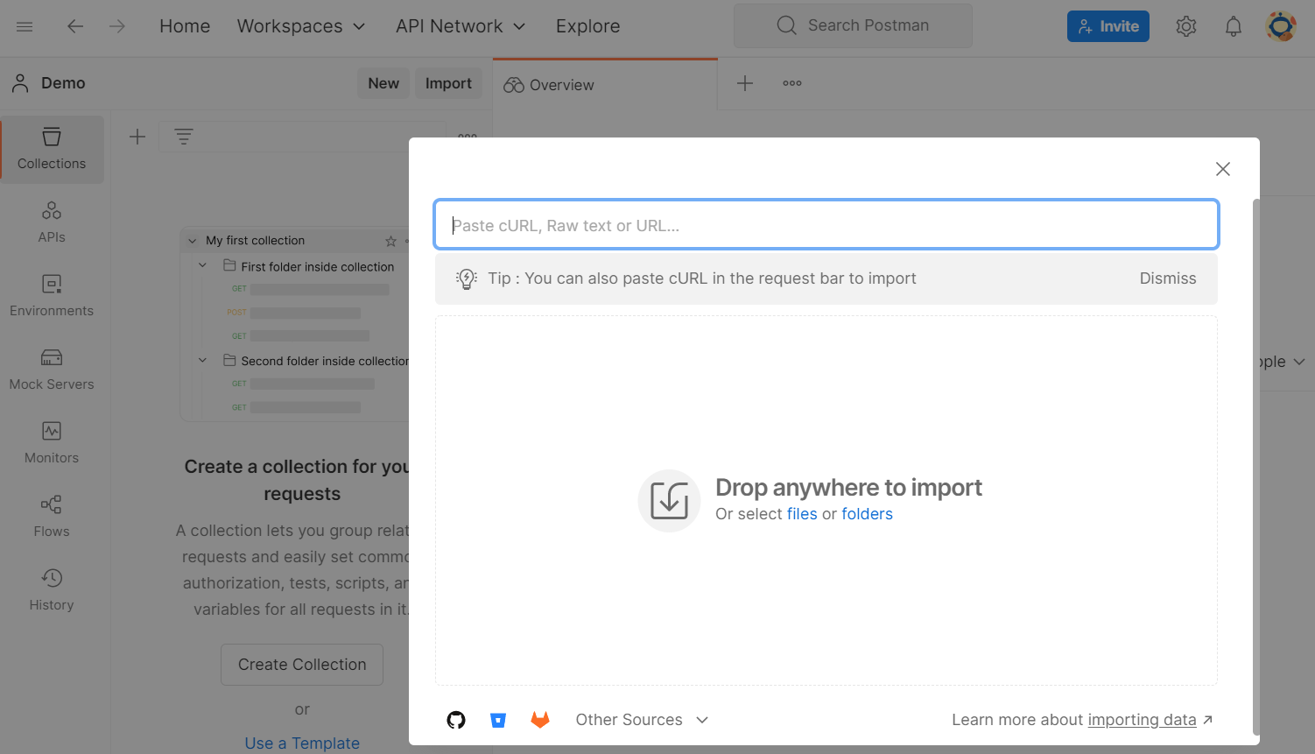The width and height of the screenshot is (1315, 754).
Task: Open the tab options ellipsis menu
Action: pos(792,83)
